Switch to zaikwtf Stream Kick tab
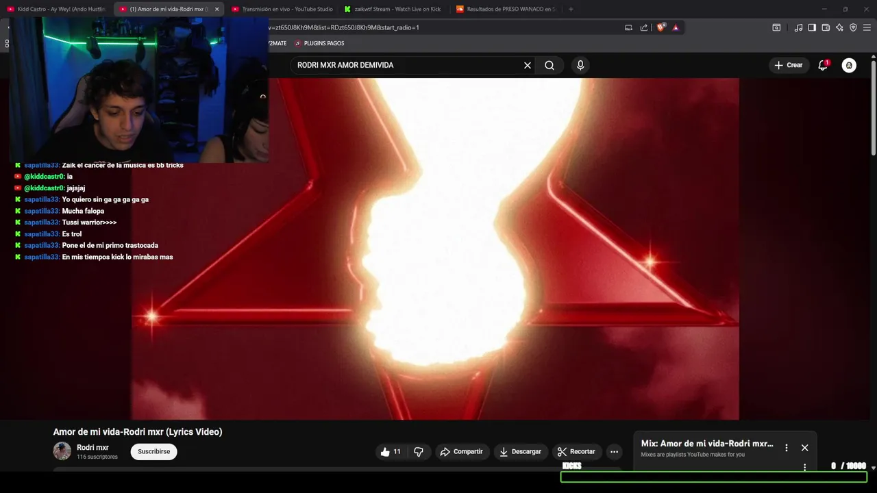The width and height of the screenshot is (877, 493). click(394, 9)
